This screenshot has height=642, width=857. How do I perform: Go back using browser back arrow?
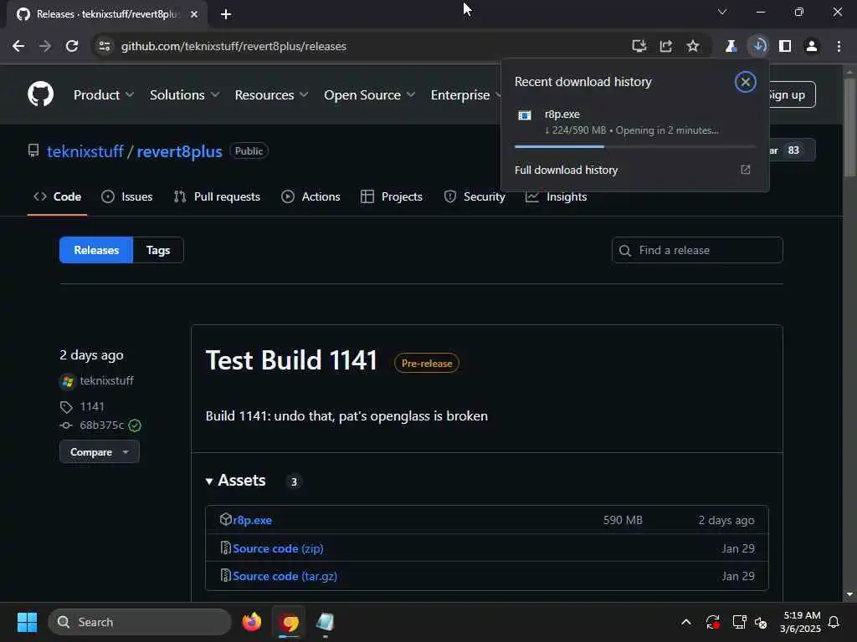click(x=18, y=47)
